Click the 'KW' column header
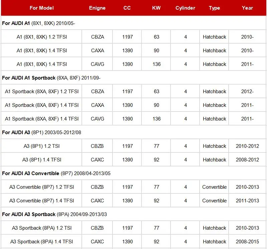 click(156, 8)
